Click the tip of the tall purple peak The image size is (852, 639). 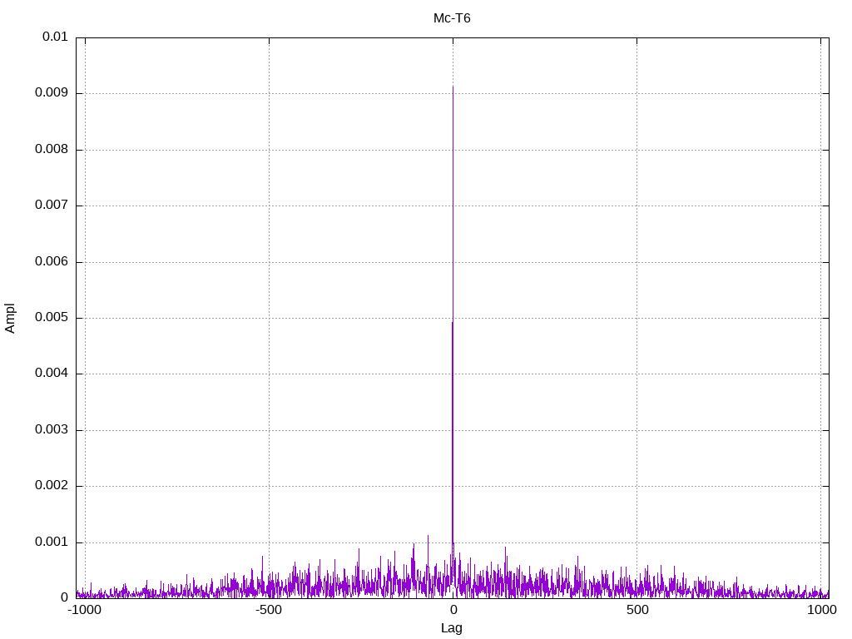click(453, 87)
